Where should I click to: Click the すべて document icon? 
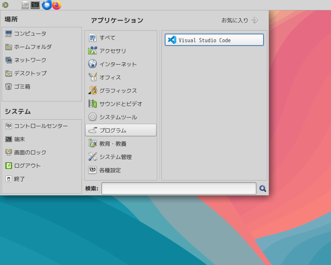[x=92, y=38]
